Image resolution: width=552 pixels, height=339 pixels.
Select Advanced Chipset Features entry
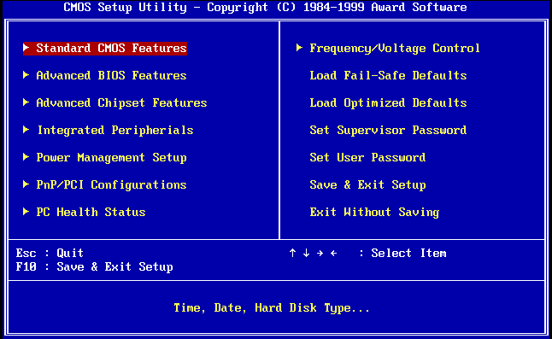pyautogui.click(x=121, y=103)
